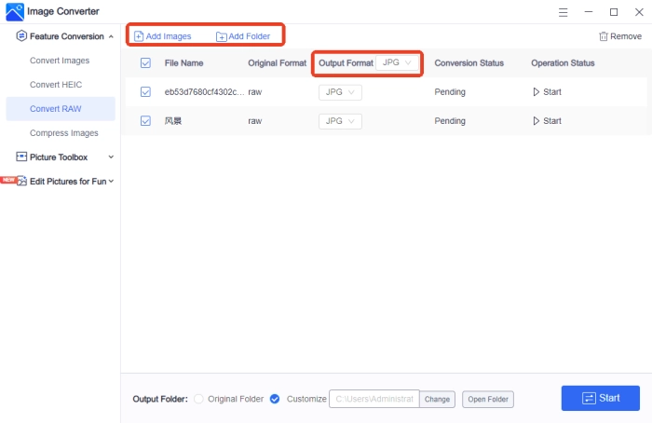Open the hamburger menu in title bar
Screen dimensions: 652x423
click(x=563, y=12)
